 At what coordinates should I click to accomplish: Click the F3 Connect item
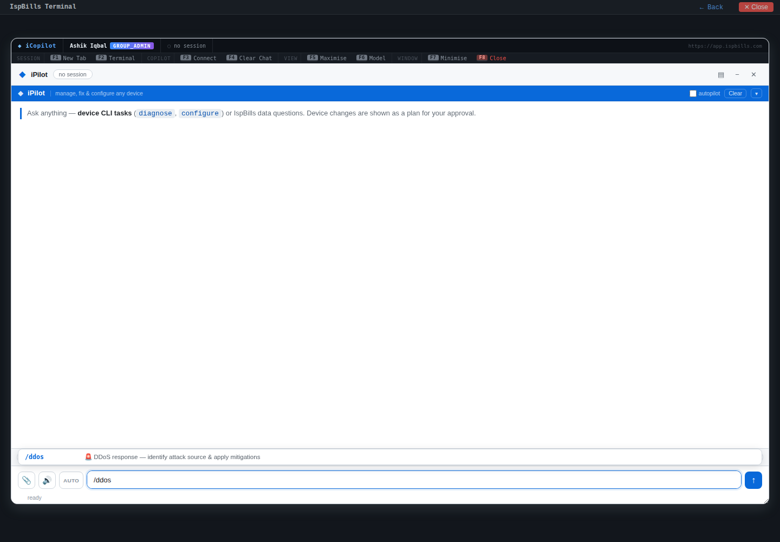tap(198, 58)
